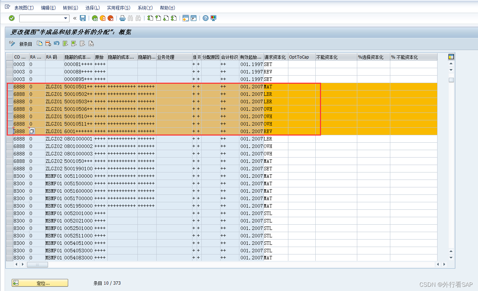Click the green Enter checkmark icon

pyautogui.click(x=12, y=18)
